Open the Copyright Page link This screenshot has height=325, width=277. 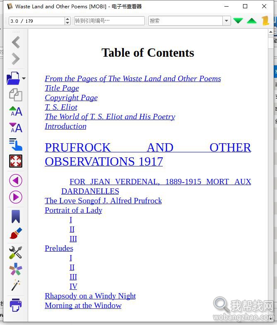pyautogui.click(x=71, y=98)
